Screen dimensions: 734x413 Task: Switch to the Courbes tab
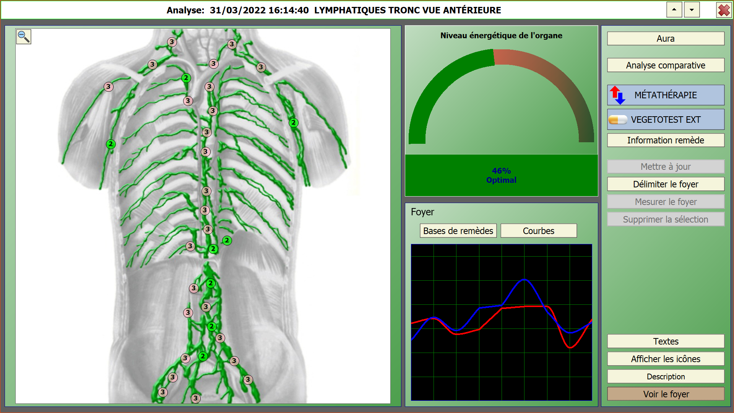(x=538, y=231)
